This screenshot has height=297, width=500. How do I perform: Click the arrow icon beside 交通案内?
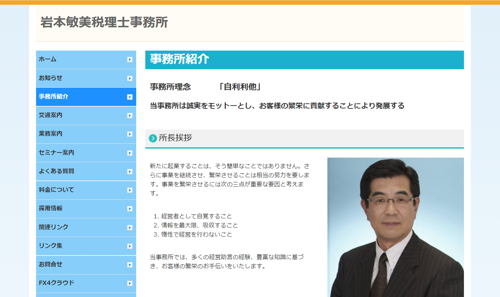click(130, 115)
